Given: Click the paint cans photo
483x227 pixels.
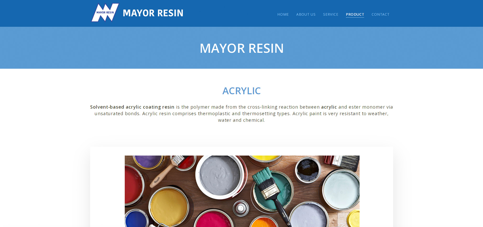Looking at the screenshot, I should click(242, 191).
